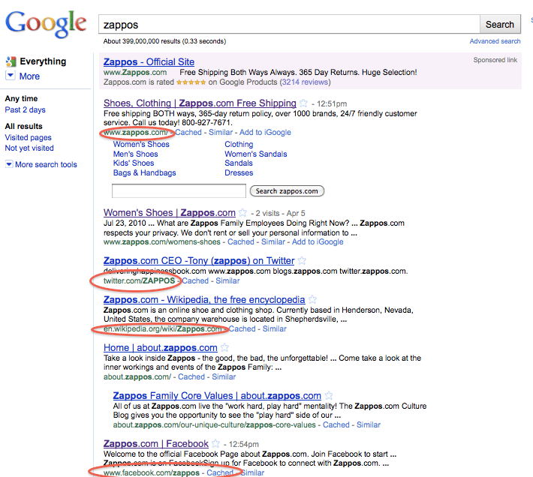Viewport: 533px width, 477px height.
Task: Star the Zappos Family Core Values result
Action: click(328, 396)
